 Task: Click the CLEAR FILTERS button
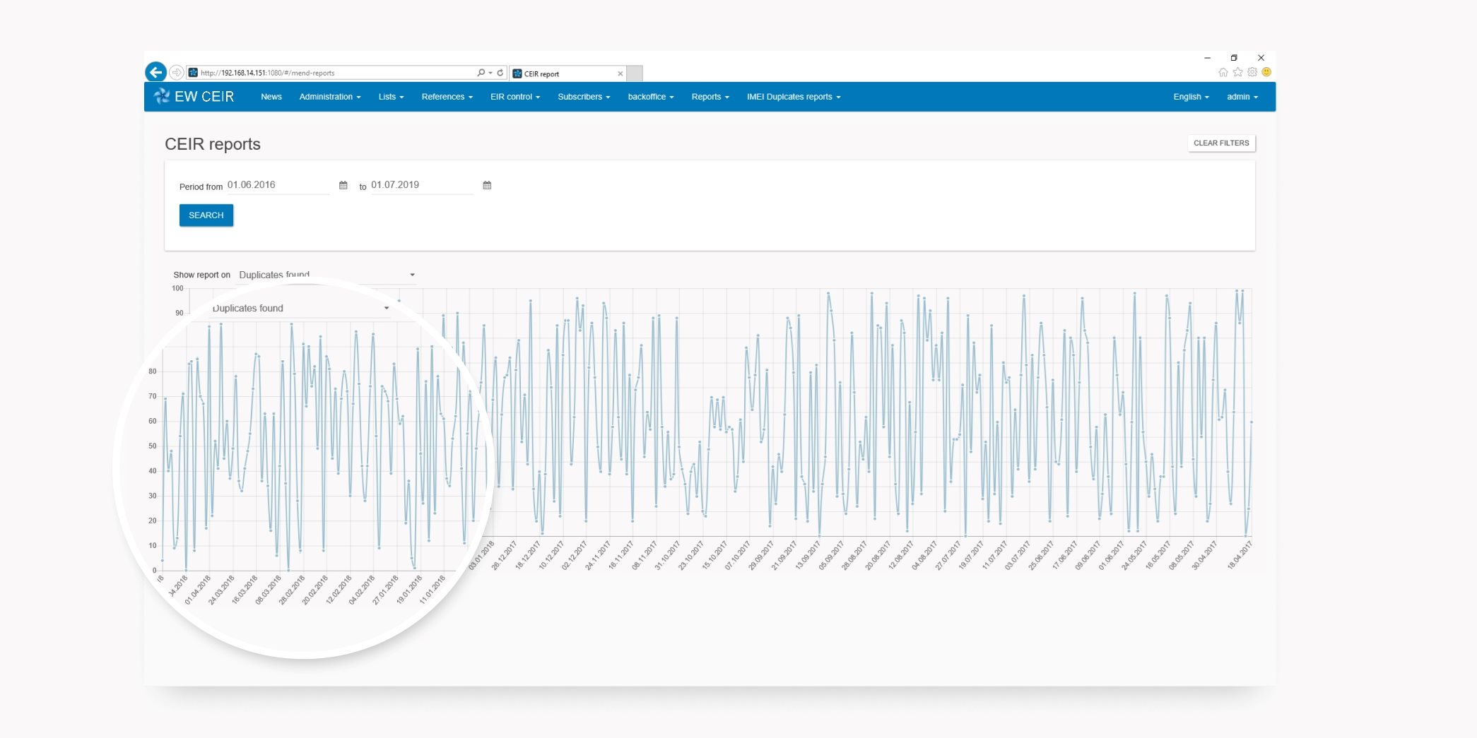pyautogui.click(x=1220, y=143)
